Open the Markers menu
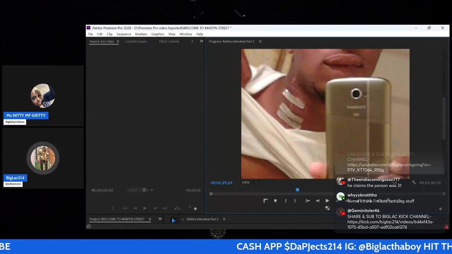The width and height of the screenshot is (452, 254). (141, 34)
